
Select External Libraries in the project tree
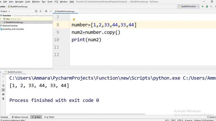pyautogui.click(x=10, y=26)
